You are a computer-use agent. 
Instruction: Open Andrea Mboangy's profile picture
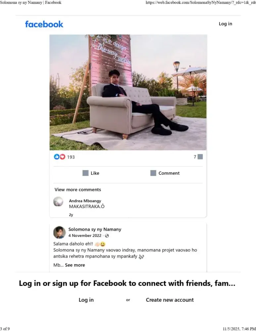(58, 202)
